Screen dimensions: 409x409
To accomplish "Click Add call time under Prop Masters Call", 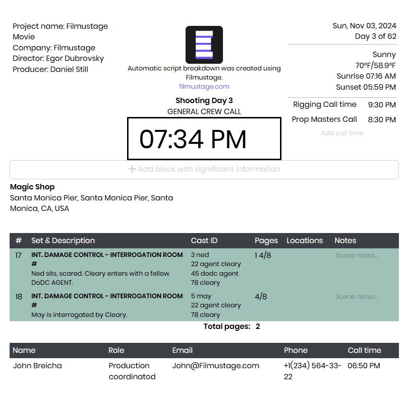I will (342, 133).
